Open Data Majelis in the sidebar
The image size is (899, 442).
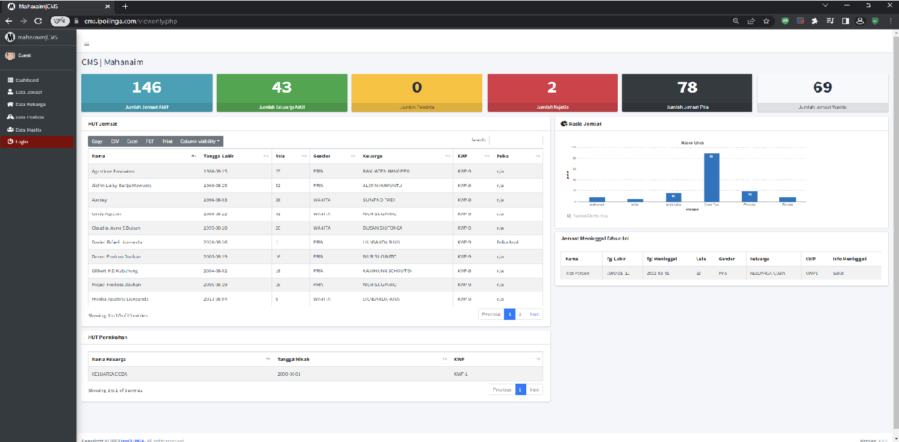tap(37, 129)
